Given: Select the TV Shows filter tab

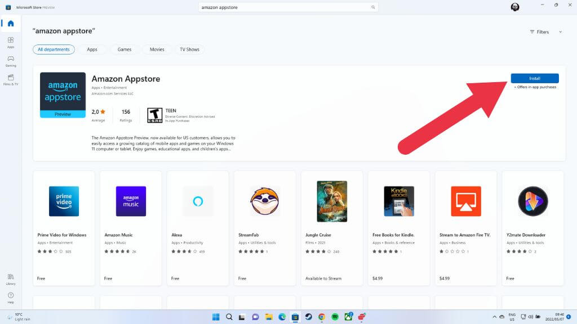Looking at the screenshot, I should [x=189, y=49].
